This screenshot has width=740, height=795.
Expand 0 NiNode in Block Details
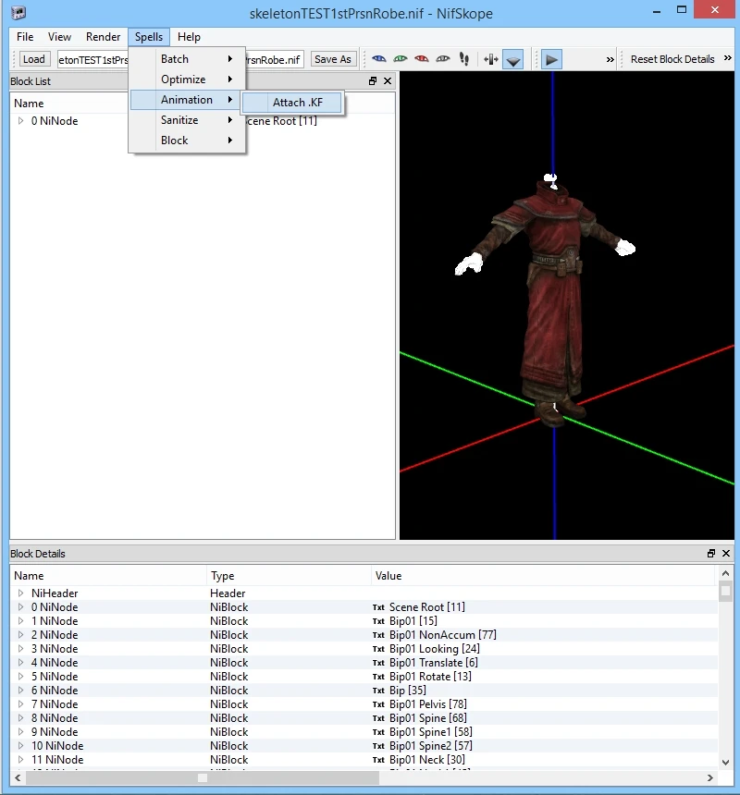click(20, 607)
